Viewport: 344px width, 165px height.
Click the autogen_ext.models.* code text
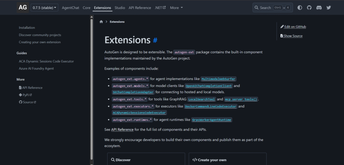click(x=131, y=86)
